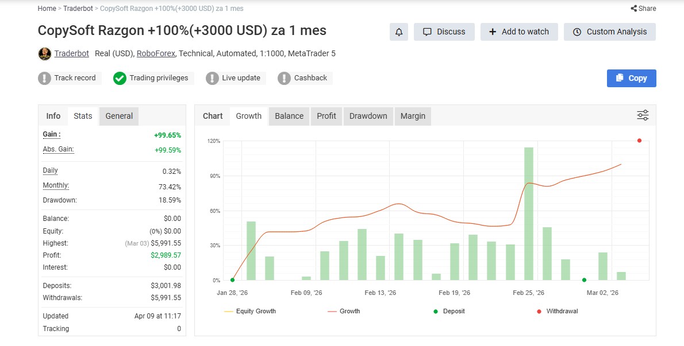The image size is (684, 346).
Task: Toggle the Growth legend item
Action: point(344,311)
